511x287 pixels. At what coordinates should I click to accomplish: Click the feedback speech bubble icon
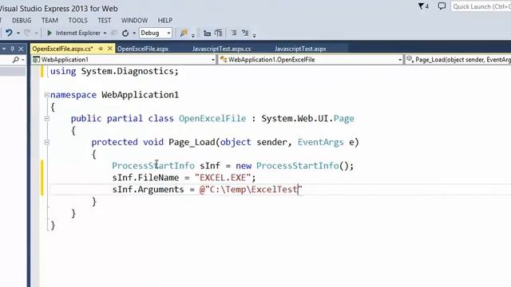click(442, 6)
